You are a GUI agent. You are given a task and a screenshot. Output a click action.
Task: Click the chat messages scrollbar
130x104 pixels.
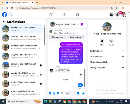point(85,78)
